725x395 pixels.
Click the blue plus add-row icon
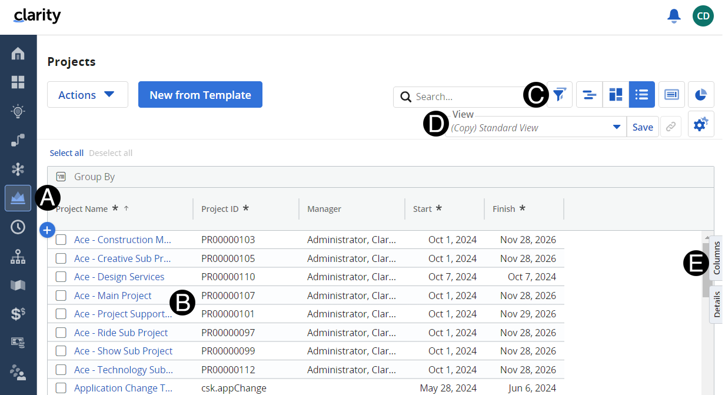point(47,230)
